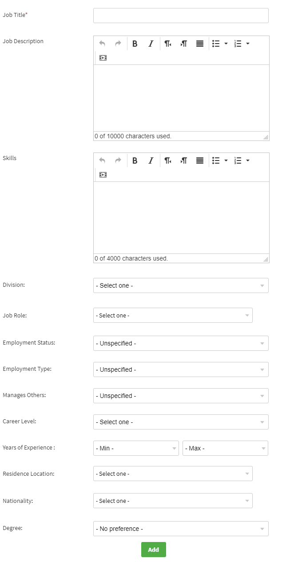Click resize handle of Skills editor
286x562 pixels.
coord(266,260)
